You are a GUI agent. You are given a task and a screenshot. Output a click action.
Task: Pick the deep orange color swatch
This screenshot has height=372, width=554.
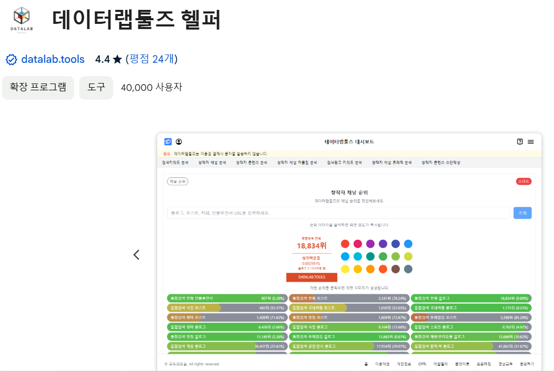click(x=383, y=269)
